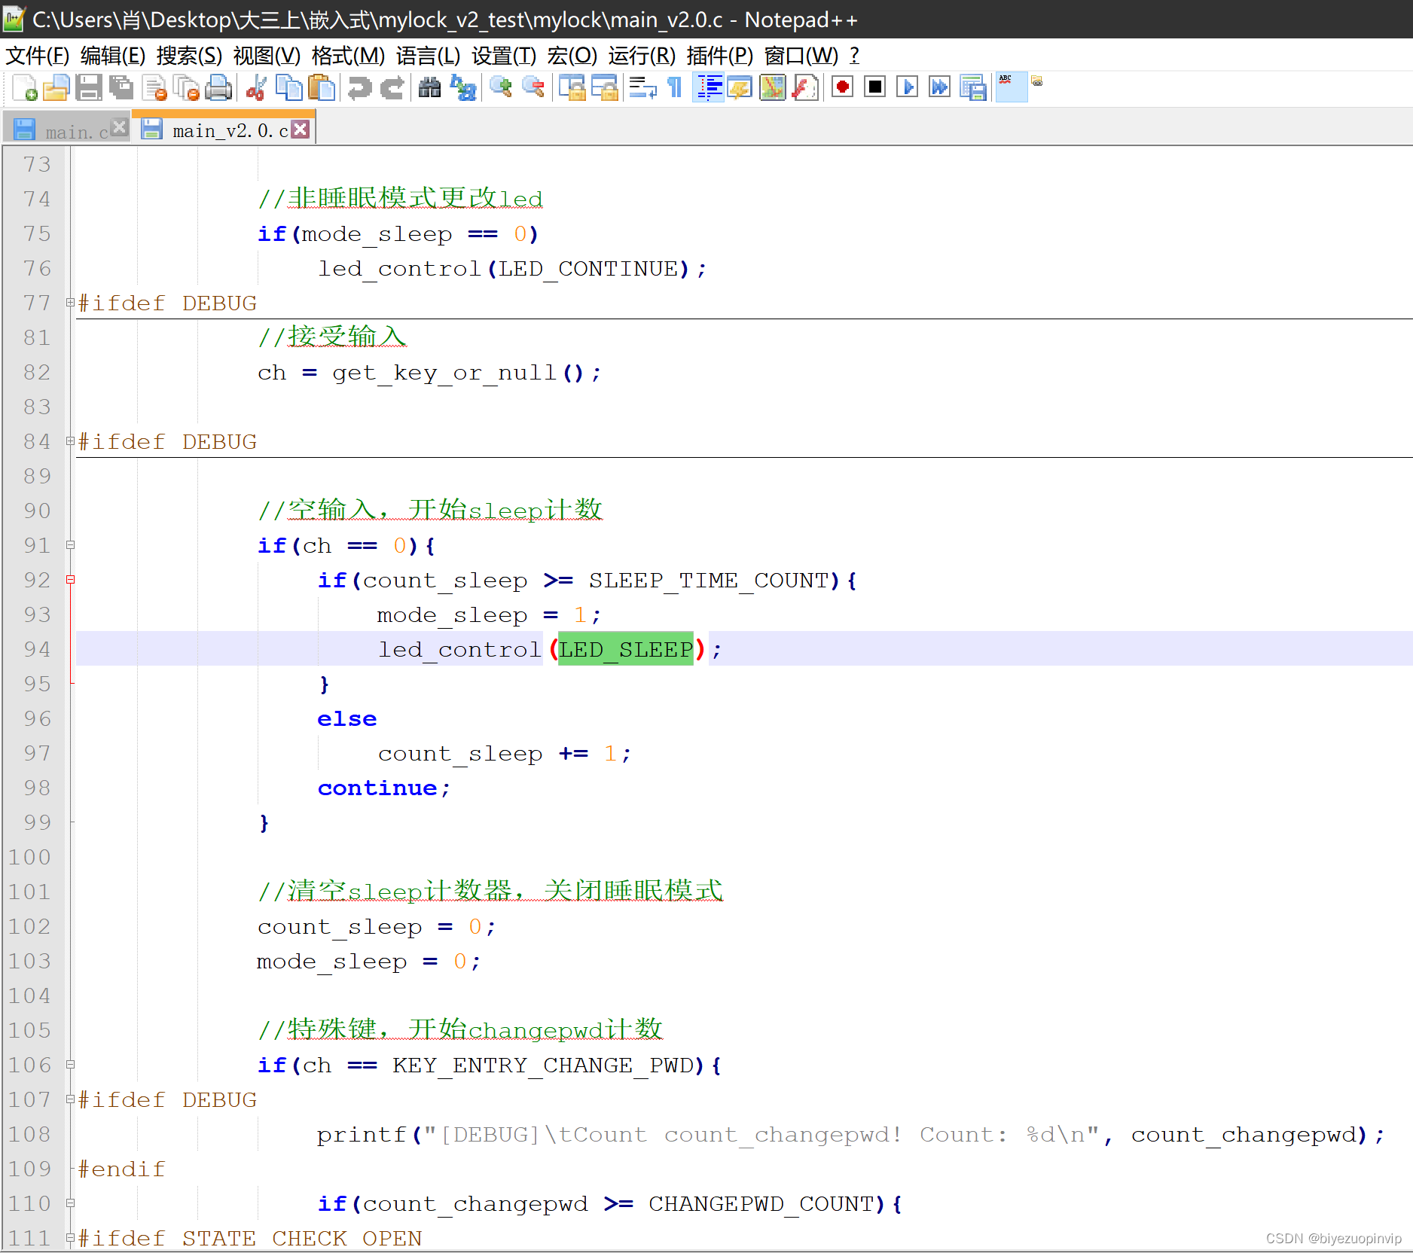
Task: Click the Redo arrow icon
Action: (392, 88)
